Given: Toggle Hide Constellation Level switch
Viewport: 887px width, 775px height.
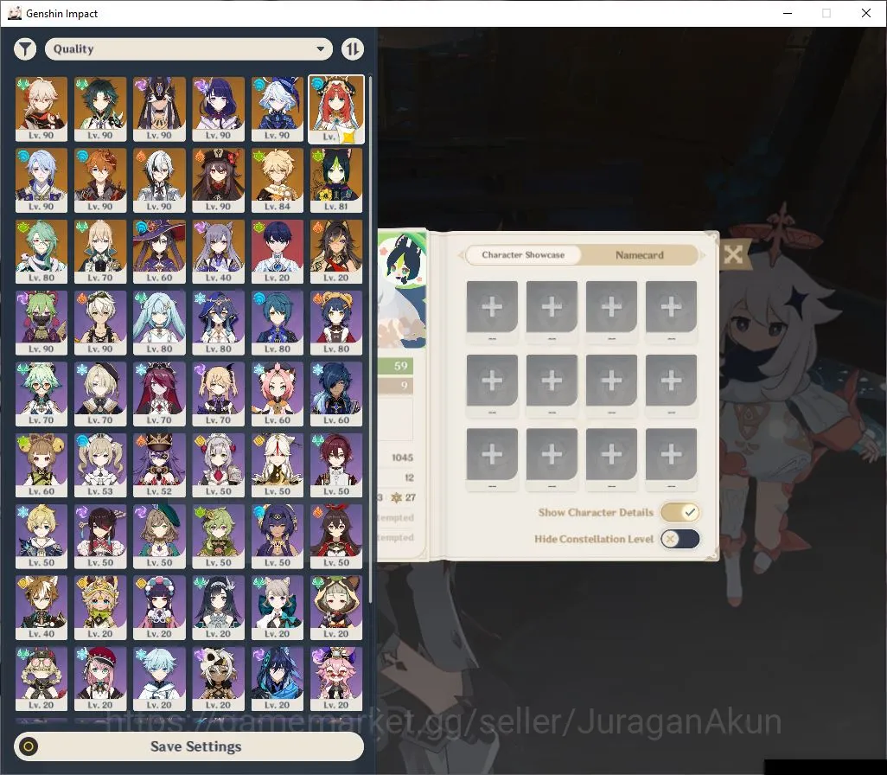Looking at the screenshot, I should (680, 539).
